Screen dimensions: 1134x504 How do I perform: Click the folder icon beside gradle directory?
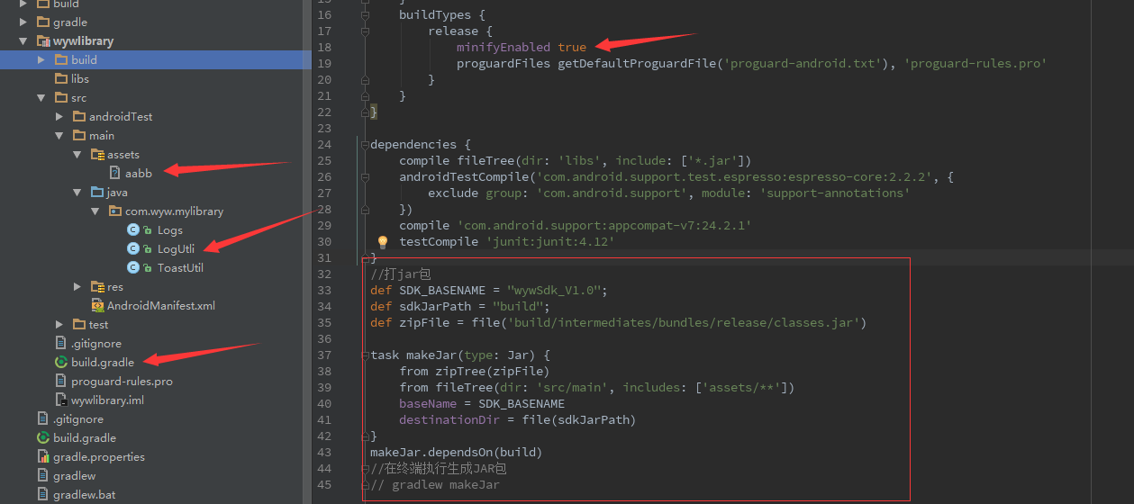[x=43, y=22]
